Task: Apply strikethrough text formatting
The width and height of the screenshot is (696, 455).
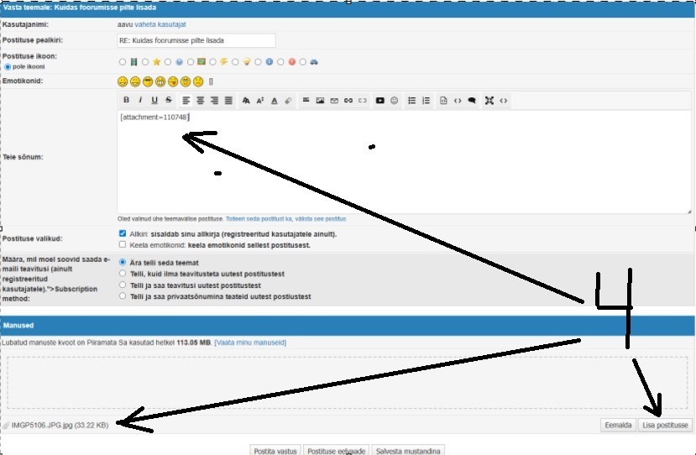Action: tap(169, 100)
